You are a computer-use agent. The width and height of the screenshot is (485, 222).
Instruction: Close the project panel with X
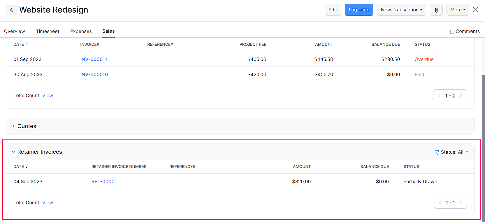click(475, 10)
